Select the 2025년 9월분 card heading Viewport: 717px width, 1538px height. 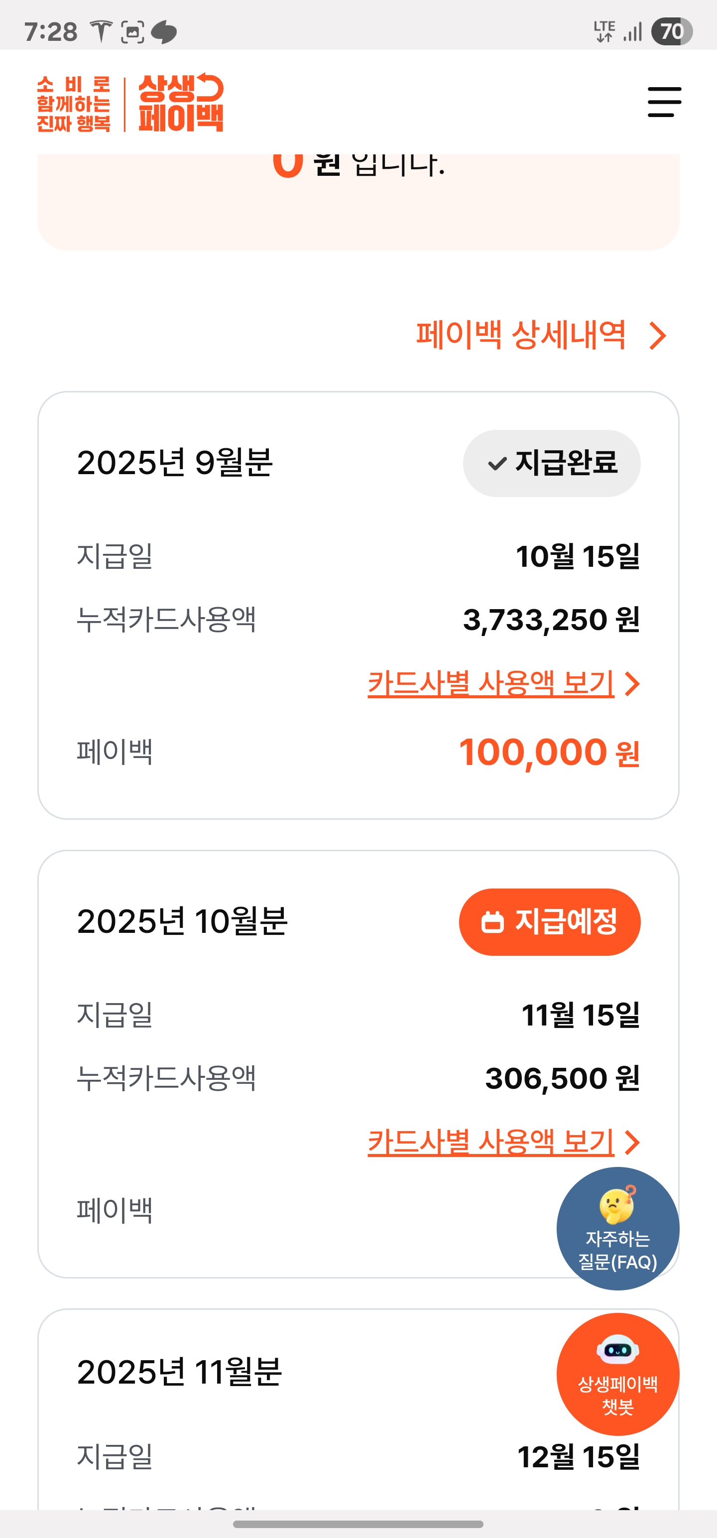175,463
